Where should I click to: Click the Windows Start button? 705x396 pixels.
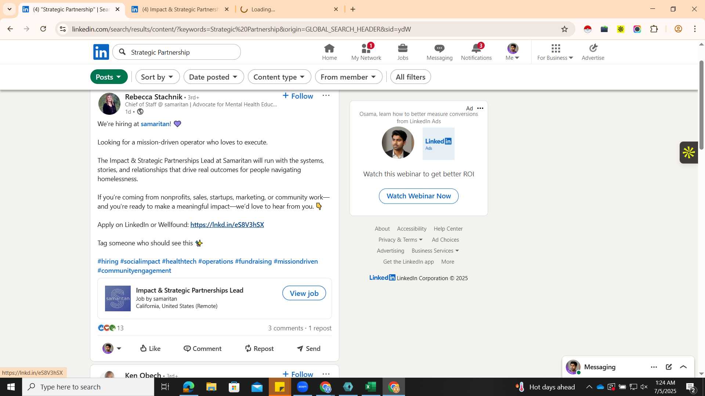click(11, 387)
